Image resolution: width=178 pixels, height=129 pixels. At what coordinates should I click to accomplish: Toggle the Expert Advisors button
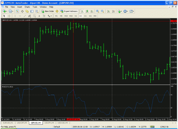tap(69, 11)
